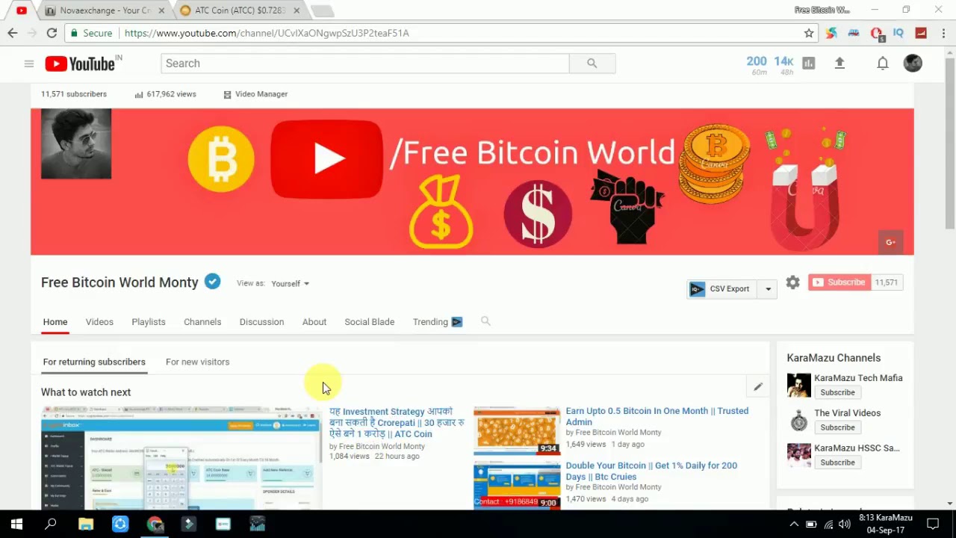The height and width of the screenshot is (538, 956).
Task: Click the Google+ icon on banner
Action: pos(890,242)
